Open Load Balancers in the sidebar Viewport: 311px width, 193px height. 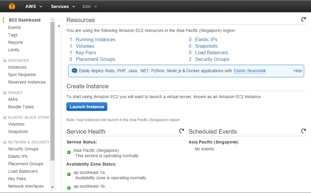(x=23, y=172)
